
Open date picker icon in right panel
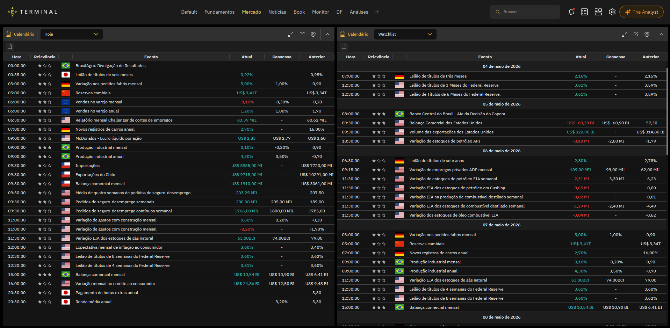click(x=344, y=47)
